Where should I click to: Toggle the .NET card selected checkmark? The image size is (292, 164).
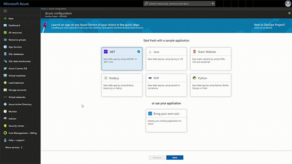click(x=139, y=52)
